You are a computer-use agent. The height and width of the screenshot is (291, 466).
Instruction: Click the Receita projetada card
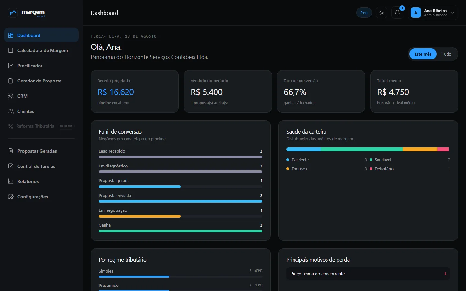[x=135, y=92]
